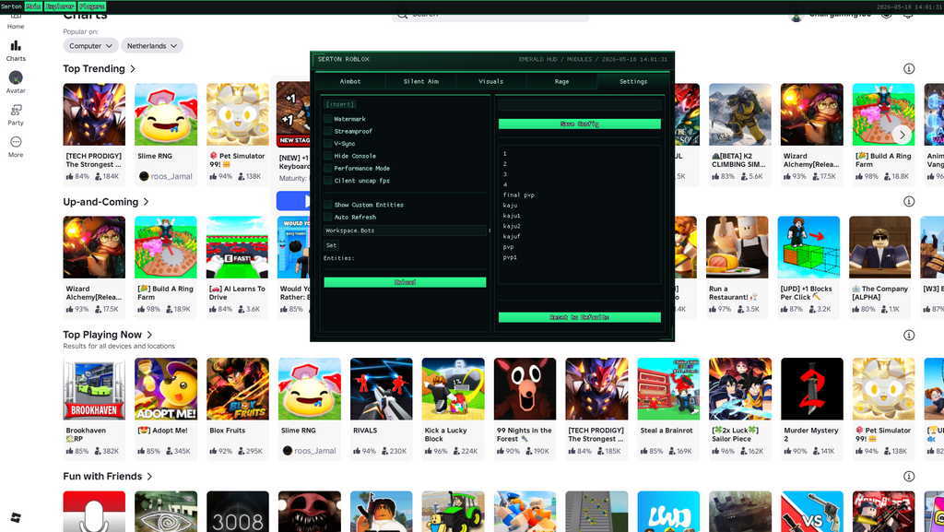944x532 pixels.
Task: Open the Party sidebar icon
Action: 16,110
